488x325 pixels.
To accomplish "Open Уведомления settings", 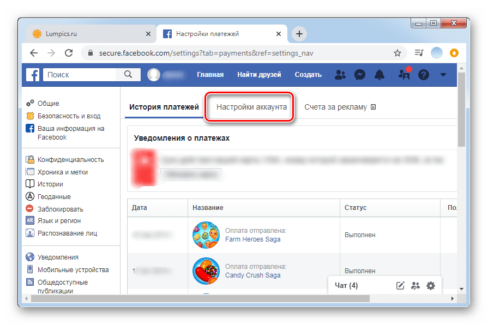I will click(58, 257).
